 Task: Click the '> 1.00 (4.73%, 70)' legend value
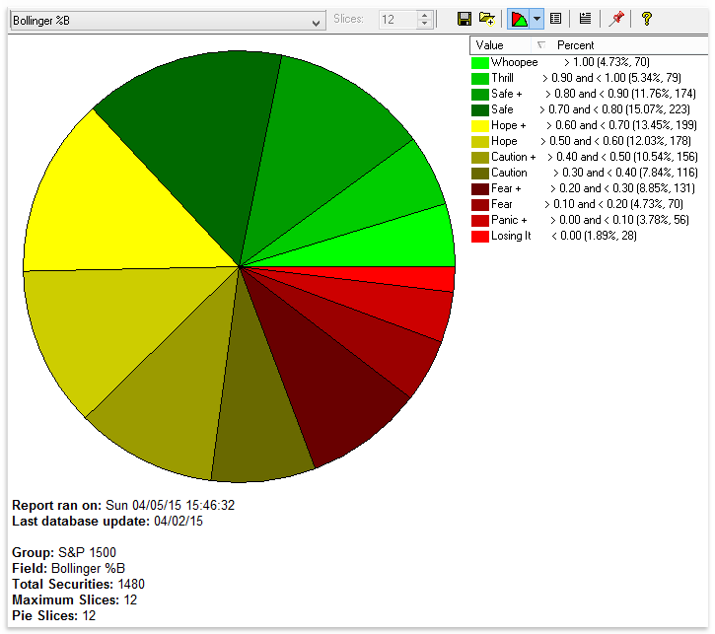(607, 62)
